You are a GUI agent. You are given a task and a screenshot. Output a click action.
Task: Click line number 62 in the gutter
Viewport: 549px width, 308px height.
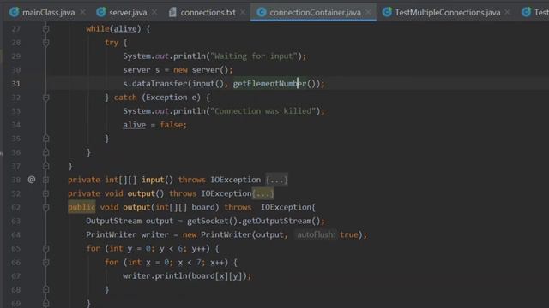click(15, 207)
